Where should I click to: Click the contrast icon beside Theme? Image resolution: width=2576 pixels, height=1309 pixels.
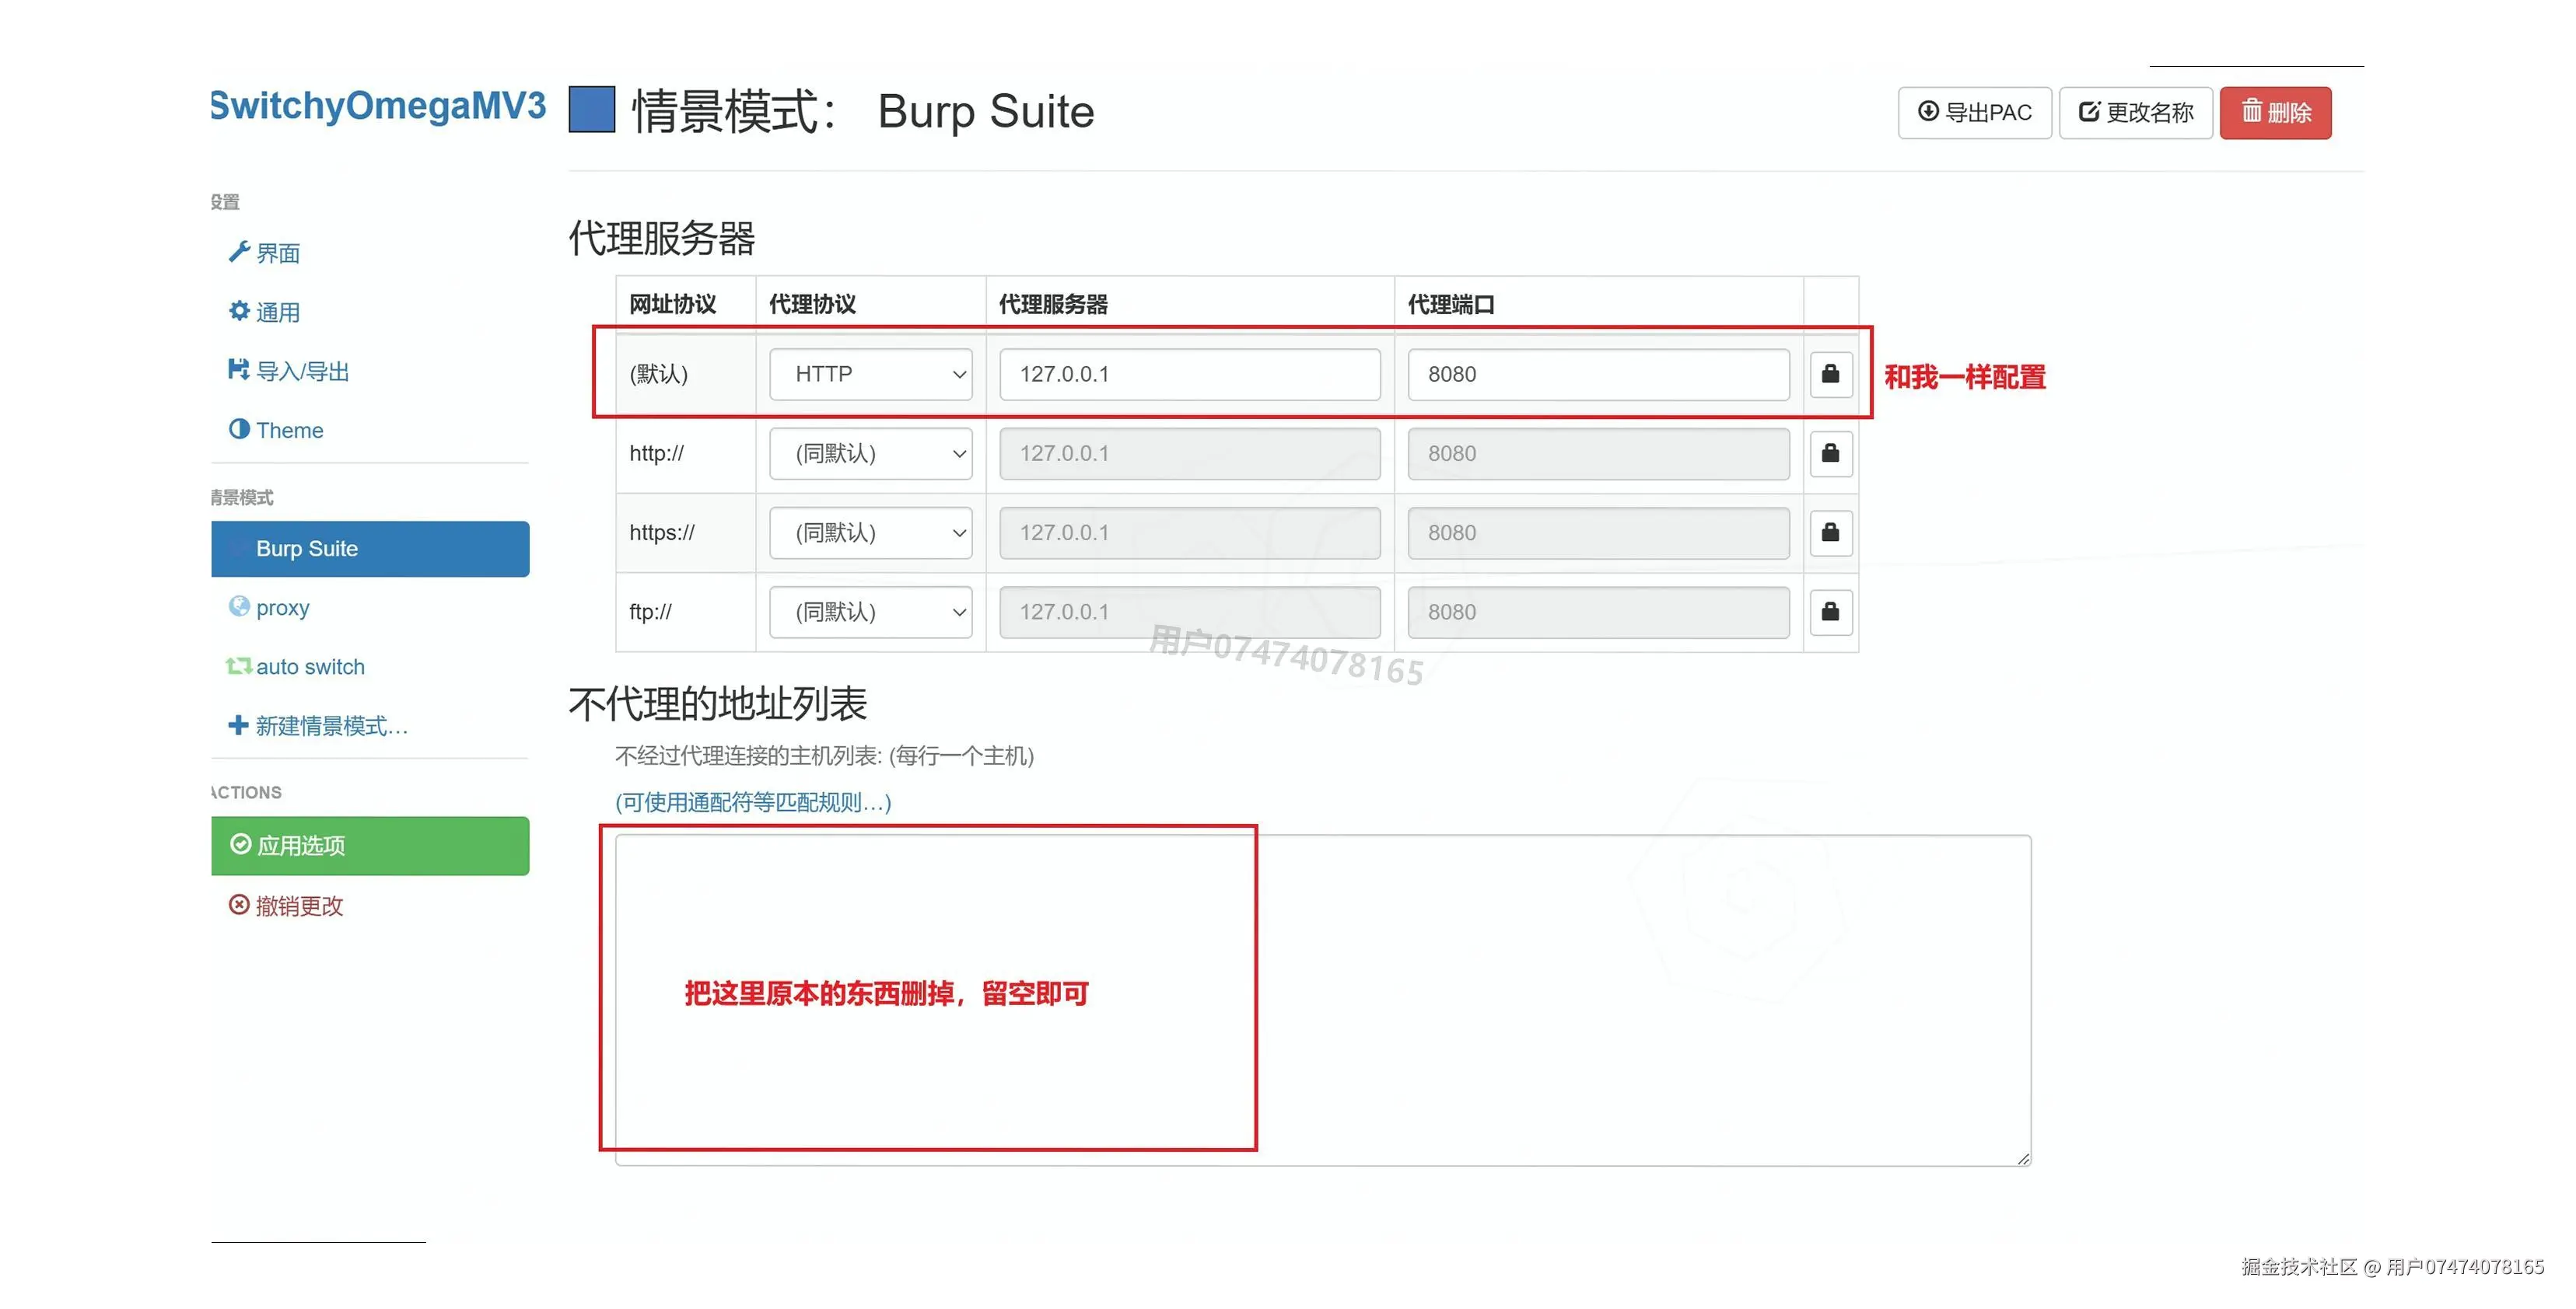click(x=239, y=428)
